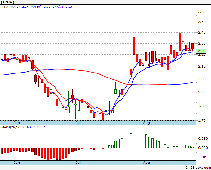Click the Aug label on price chart axis

pos(146,123)
